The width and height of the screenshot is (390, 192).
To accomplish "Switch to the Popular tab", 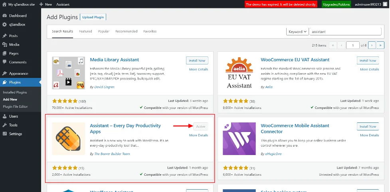I will tap(103, 31).
